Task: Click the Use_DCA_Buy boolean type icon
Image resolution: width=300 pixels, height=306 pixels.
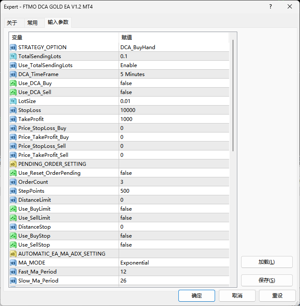Action: (13, 83)
